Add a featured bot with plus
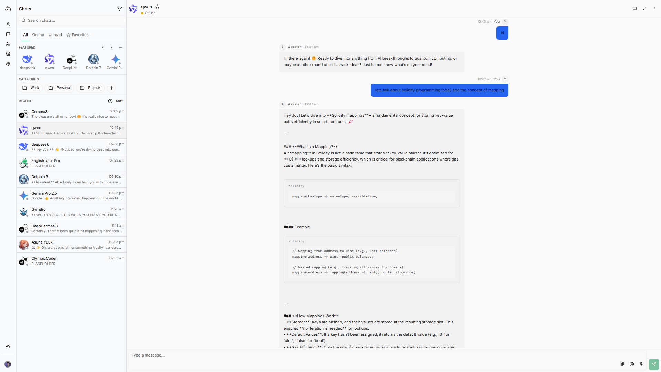 120,48
